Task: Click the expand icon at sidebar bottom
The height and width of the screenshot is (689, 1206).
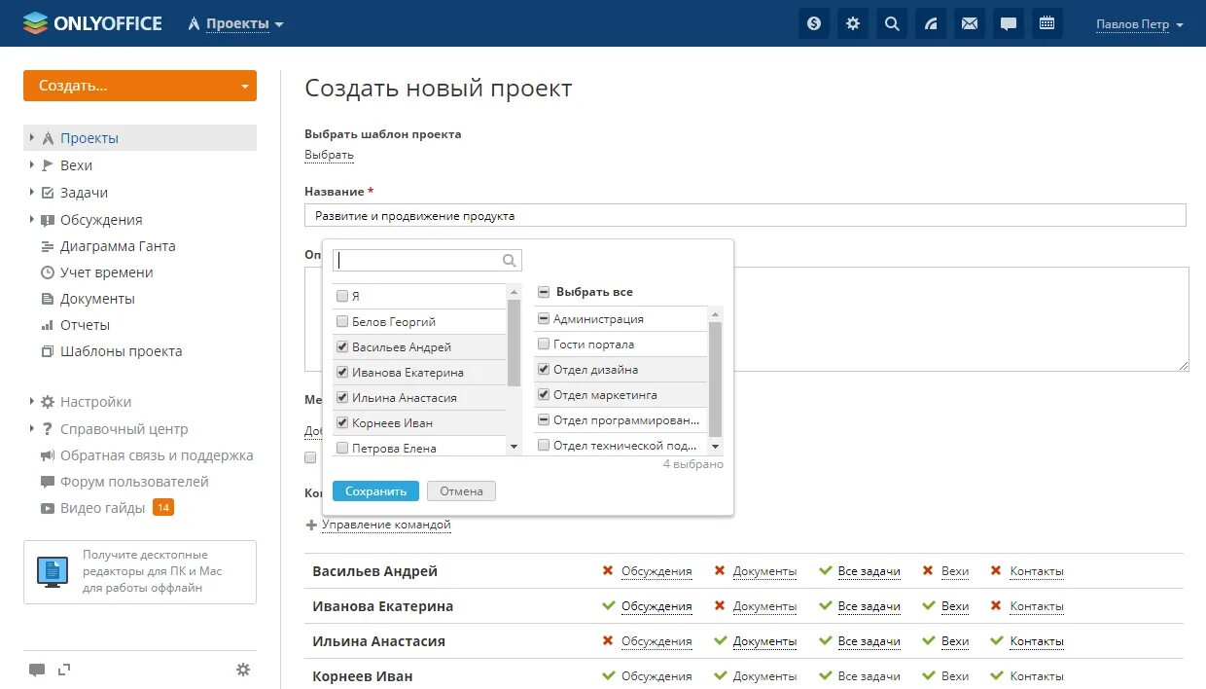Action: (x=64, y=670)
